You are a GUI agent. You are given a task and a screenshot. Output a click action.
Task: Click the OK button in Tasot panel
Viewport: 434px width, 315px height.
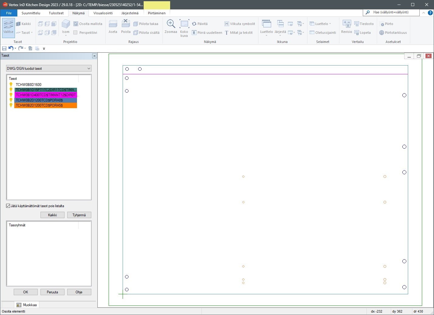tap(26, 292)
